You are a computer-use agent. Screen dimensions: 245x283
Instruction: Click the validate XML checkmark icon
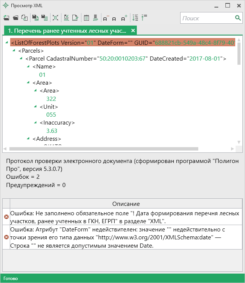[x=66, y=18]
